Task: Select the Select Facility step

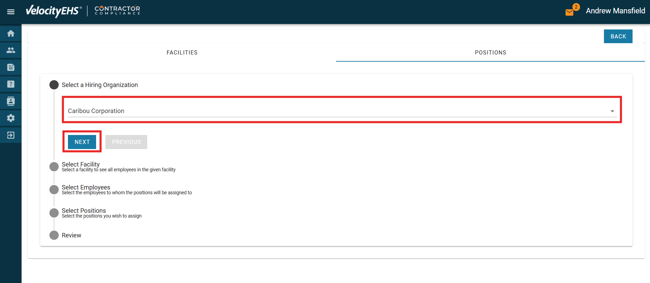Action: 81,165
